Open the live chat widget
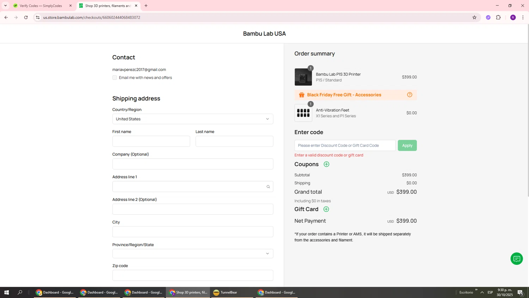529x298 pixels. [x=517, y=259]
